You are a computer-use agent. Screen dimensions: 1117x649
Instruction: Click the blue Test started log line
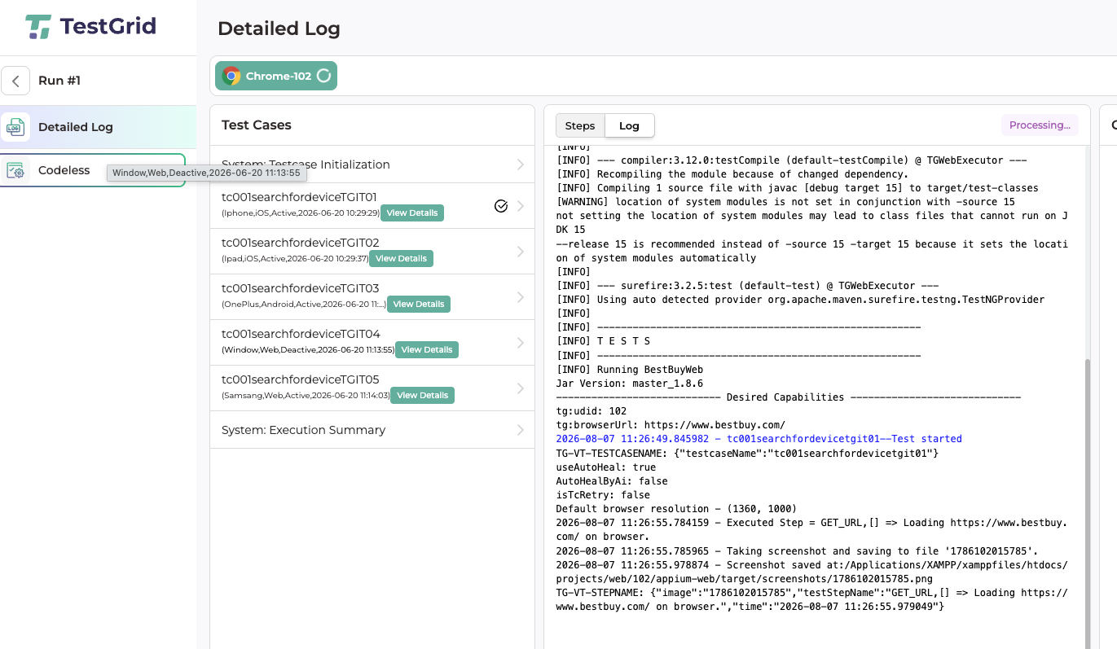click(x=759, y=439)
